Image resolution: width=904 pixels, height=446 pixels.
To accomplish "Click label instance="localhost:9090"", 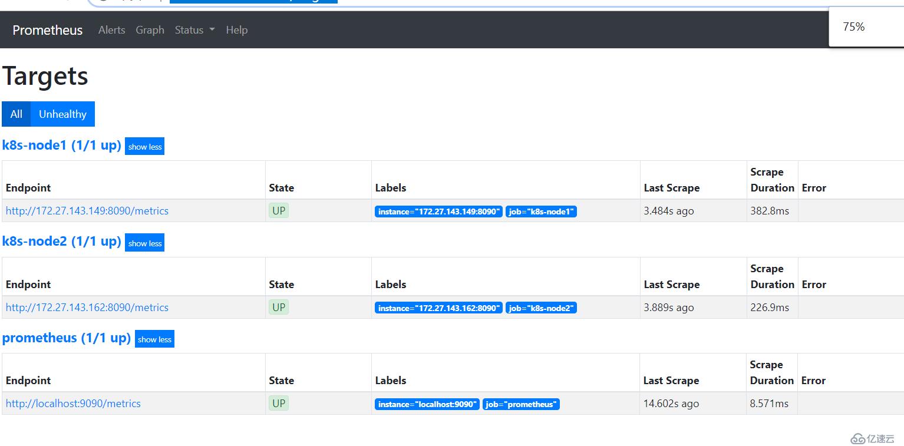I will [427, 404].
